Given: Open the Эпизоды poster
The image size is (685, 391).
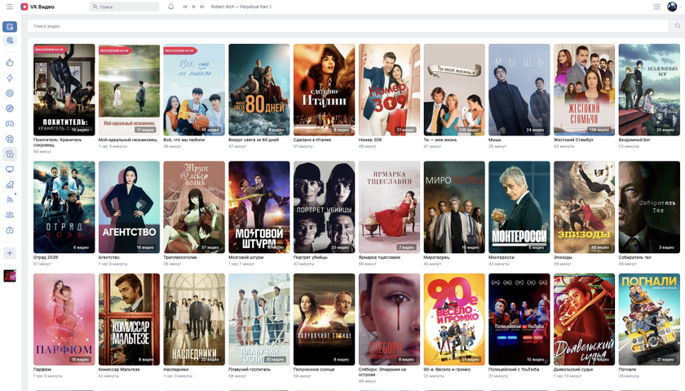Looking at the screenshot, I should click(x=584, y=207).
